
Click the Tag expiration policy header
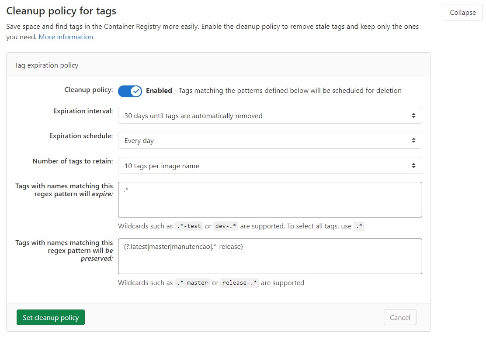coord(46,65)
